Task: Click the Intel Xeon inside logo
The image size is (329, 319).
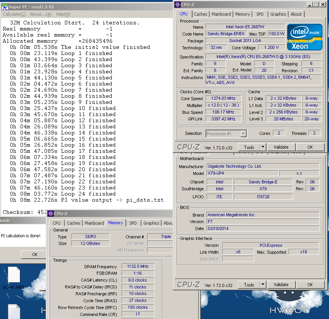Action: (x=305, y=37)
